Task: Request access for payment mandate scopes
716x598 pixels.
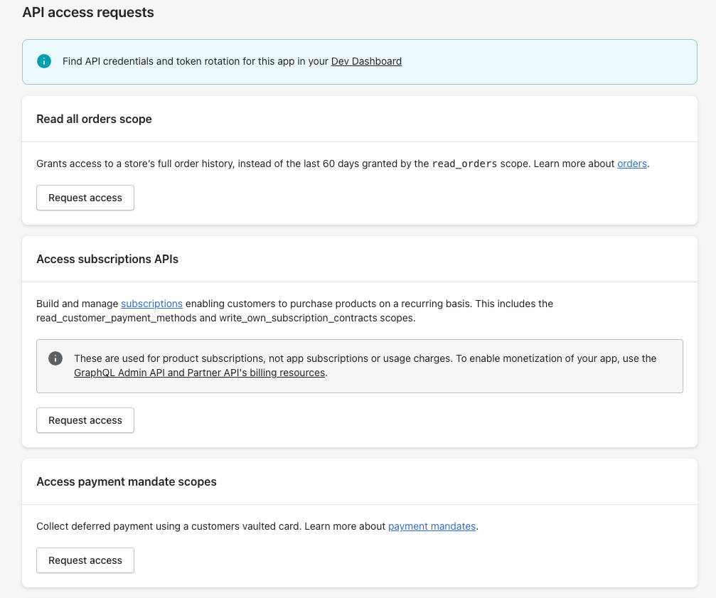Action: 85,560
